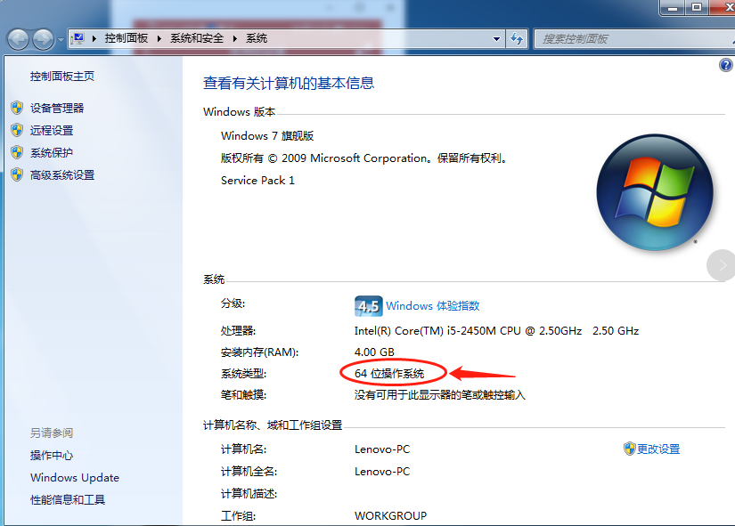
Task: Select 系统和安全 in the address breadcrumb
Action: [x=198, y=38]
